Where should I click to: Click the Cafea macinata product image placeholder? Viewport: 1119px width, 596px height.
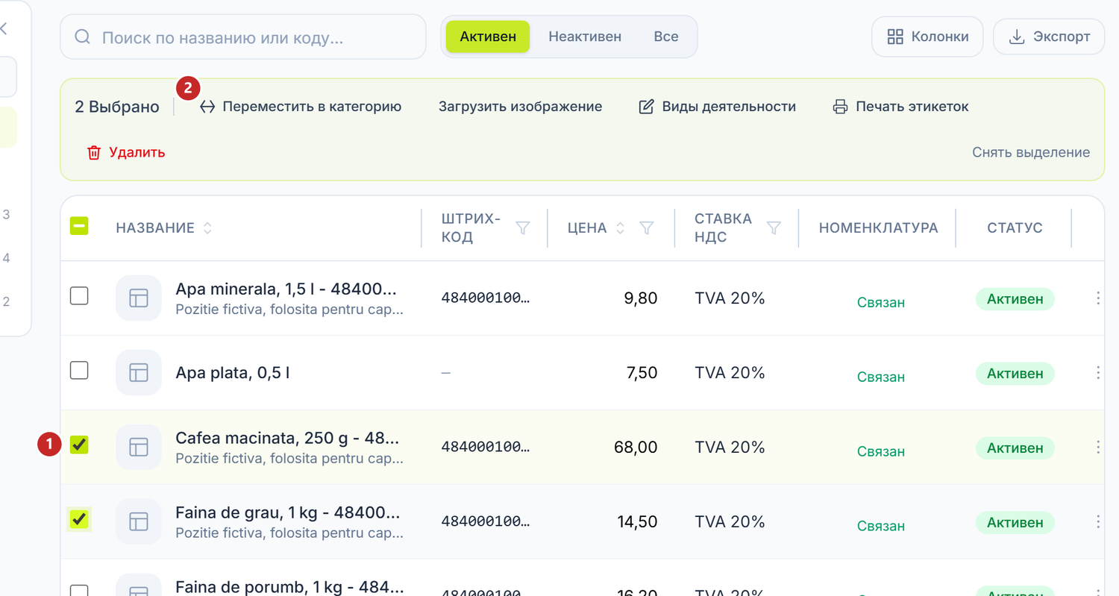tap(139, 447)
